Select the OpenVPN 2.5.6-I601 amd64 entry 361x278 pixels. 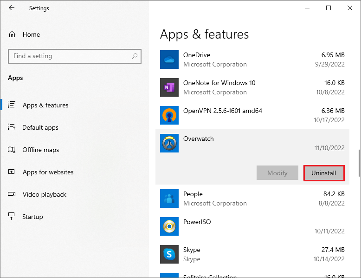tap(223, 111)
